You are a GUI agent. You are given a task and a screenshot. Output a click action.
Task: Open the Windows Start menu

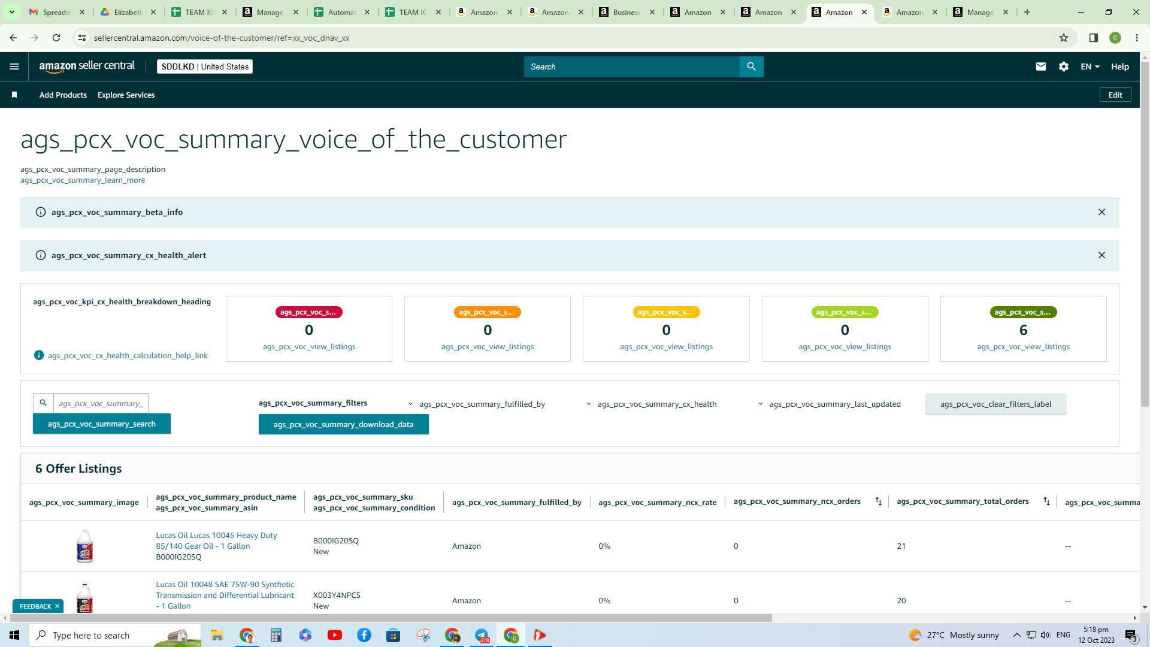[x=14, y=635]
